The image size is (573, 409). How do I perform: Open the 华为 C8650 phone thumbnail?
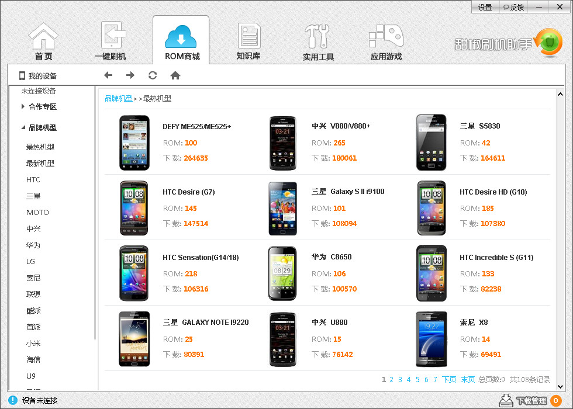click(282, 273)
